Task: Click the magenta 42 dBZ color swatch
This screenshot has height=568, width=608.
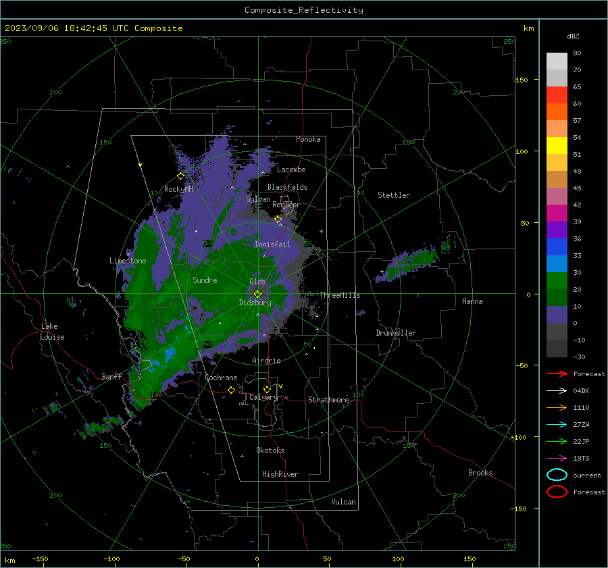Action: [x=557, y=213]
